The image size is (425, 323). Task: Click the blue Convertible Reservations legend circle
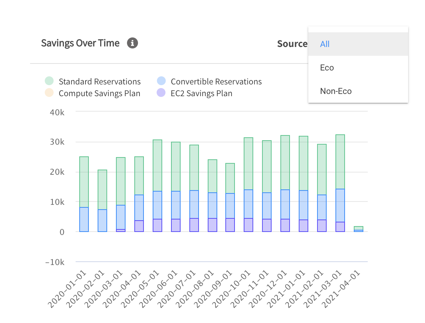(161, 81)
